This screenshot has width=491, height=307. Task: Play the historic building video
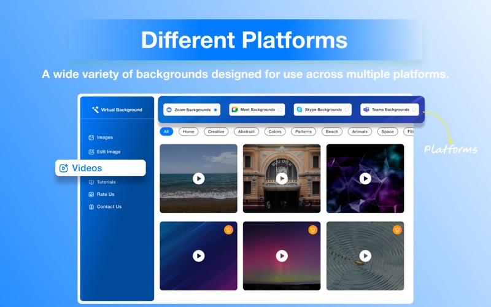(282, 179)
